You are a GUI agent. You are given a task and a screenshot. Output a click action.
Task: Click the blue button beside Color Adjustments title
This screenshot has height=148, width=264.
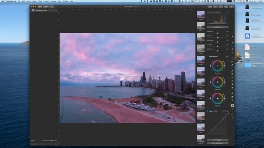227,12
